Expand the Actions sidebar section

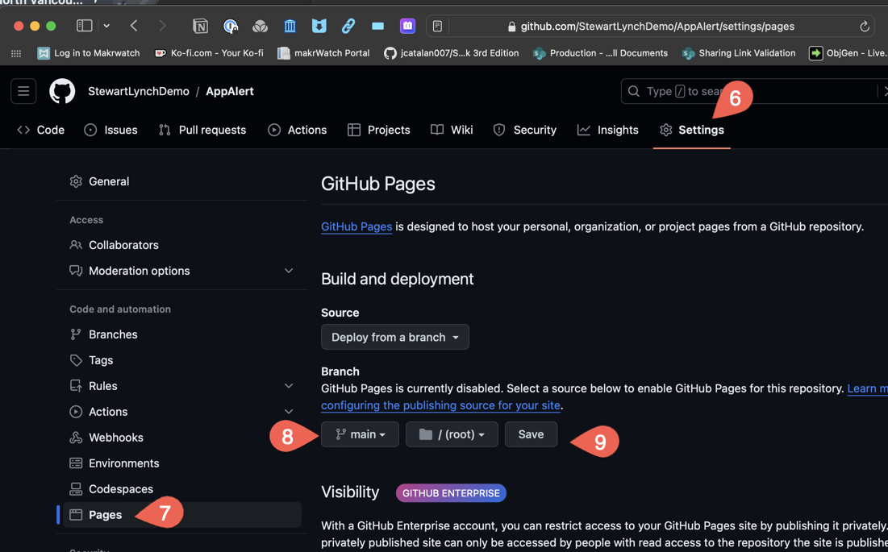point(289,412)
